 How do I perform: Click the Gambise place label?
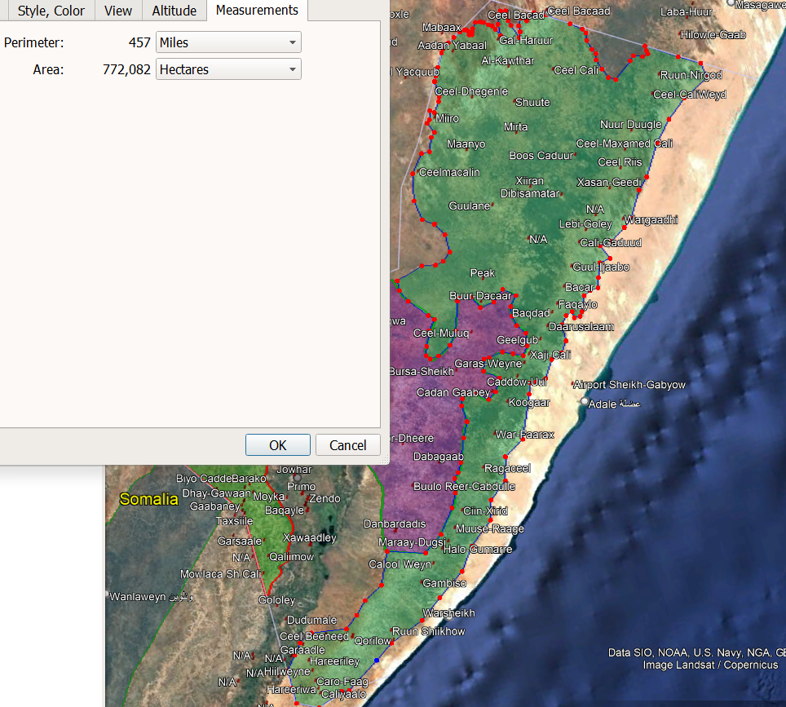(x=444, y=583)
